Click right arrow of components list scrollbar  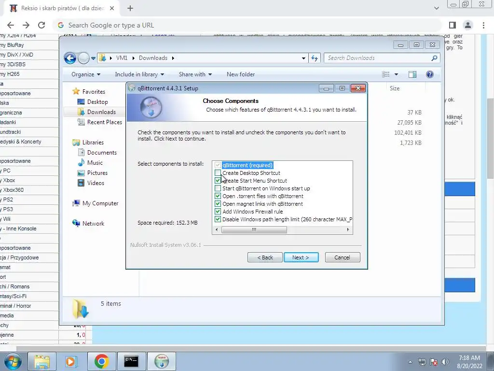tap(348, 229)
